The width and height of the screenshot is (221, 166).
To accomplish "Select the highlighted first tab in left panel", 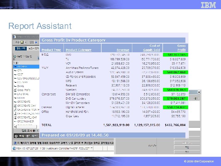I will tap(21, 49).
